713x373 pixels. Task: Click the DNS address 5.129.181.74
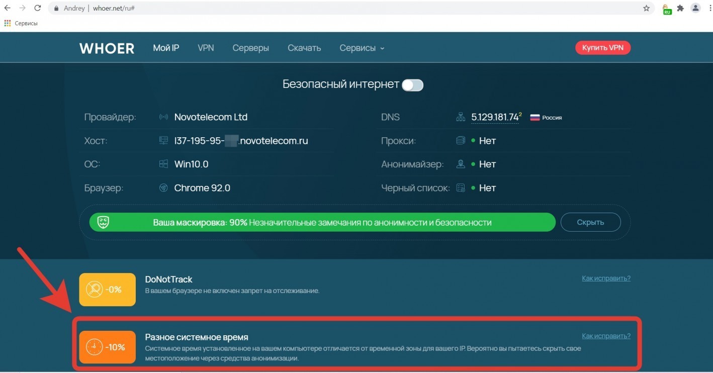[x=495, y=117]
